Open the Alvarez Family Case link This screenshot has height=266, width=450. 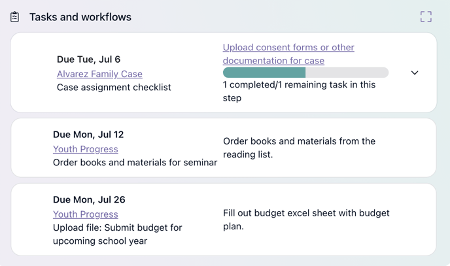coord(99,74)
